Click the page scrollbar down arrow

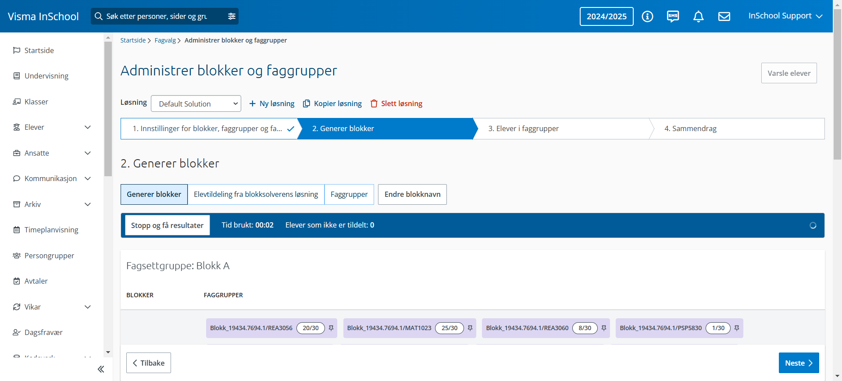click(838, 376)
